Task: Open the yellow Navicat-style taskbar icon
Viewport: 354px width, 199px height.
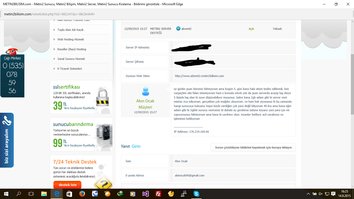Action: [x=171, y=194]
